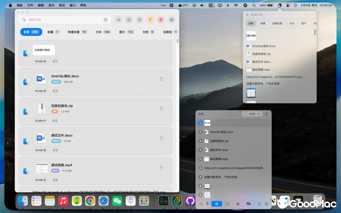
Task: Open help via the question mark icon
Action: pyautogui.click(x=140, y=19)
